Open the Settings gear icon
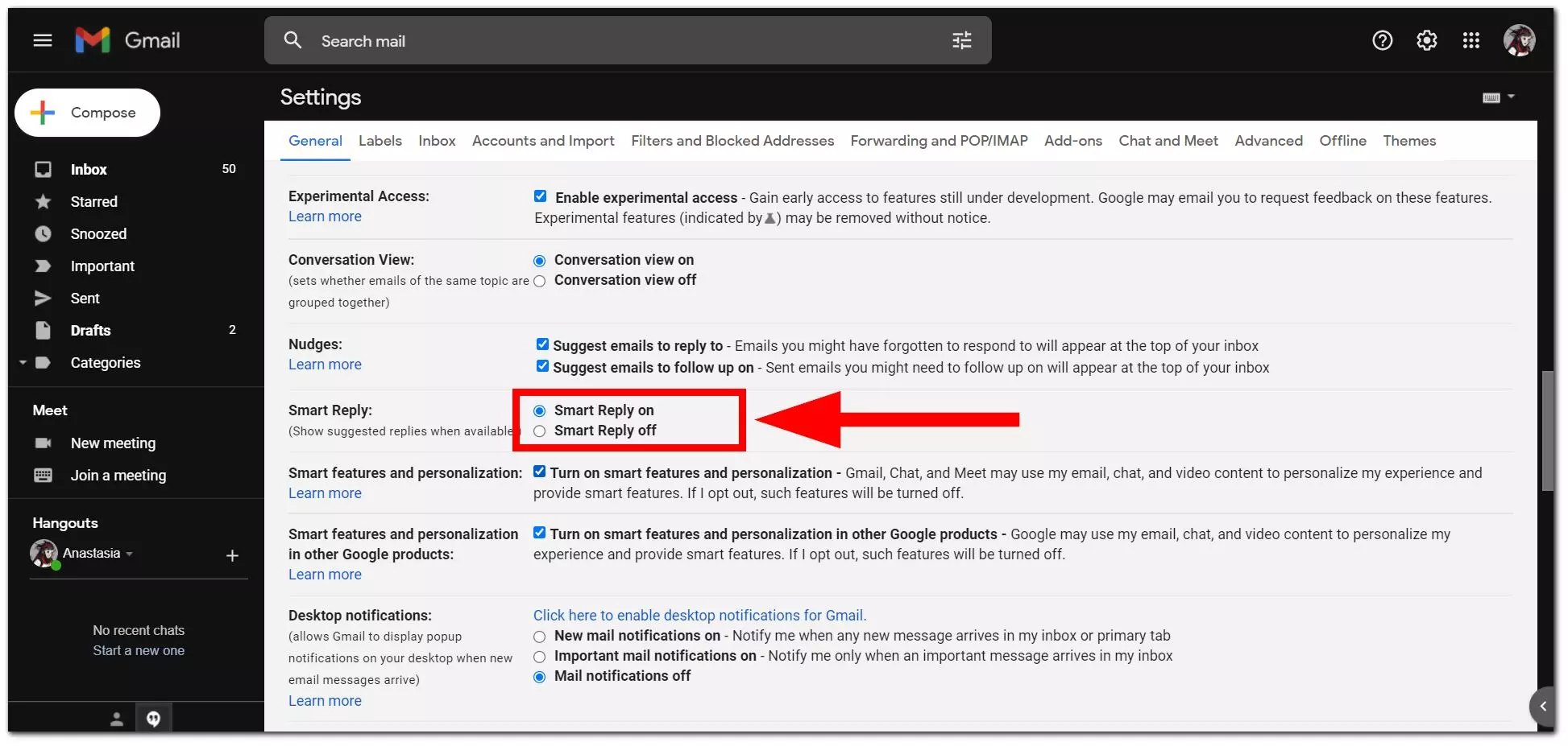Image resolution: width=1568 pixels, height=746 pixels. pos(1426,40)
